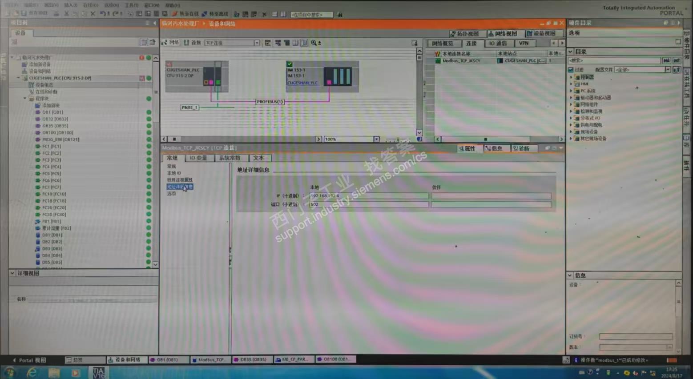Click the 连接 connections mode button
Screen dimensions: 693x379
pyautogui.click(x=193, y=43)
